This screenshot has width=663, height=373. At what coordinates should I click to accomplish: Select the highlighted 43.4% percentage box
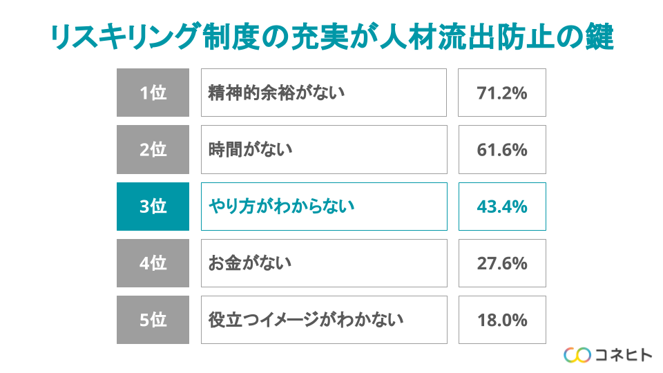(502, 206)
